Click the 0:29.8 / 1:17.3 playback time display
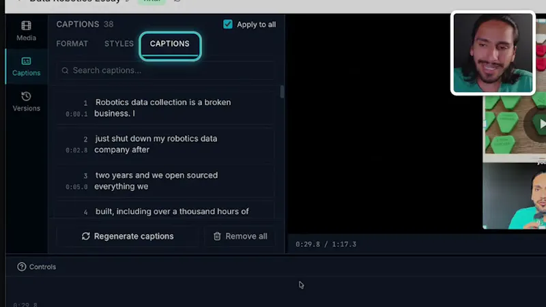 coord(326,244)
